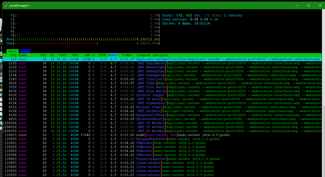Toggle sort direction on MEM% column header
Image resolution: width=325 pixels, height=177 pixels.
(x=113, y=55)
